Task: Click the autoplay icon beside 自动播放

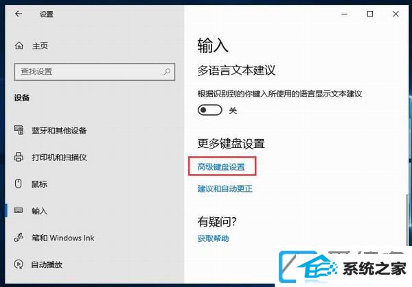Action: click(x=19, y=264)
